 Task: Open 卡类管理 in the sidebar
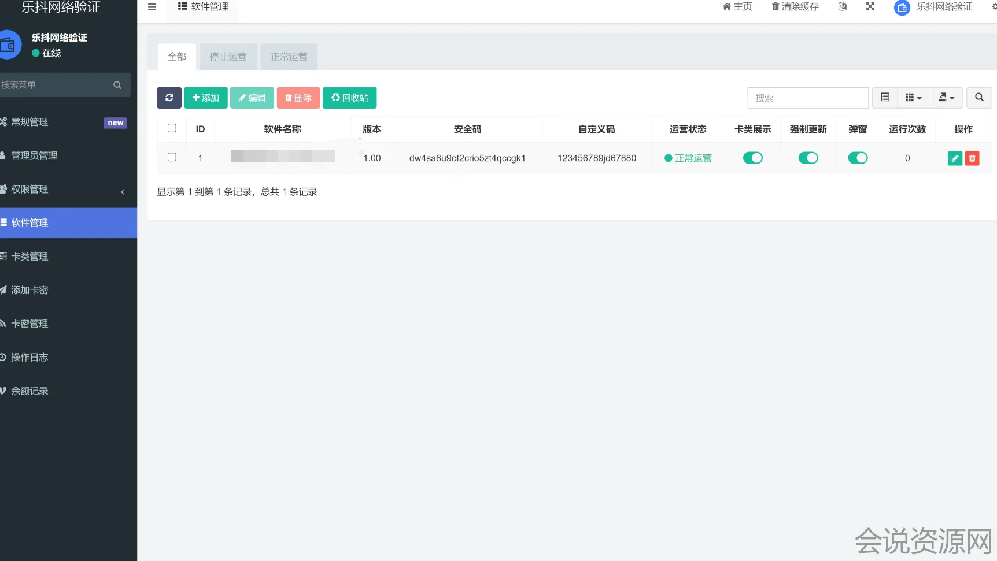pos(30,257)
